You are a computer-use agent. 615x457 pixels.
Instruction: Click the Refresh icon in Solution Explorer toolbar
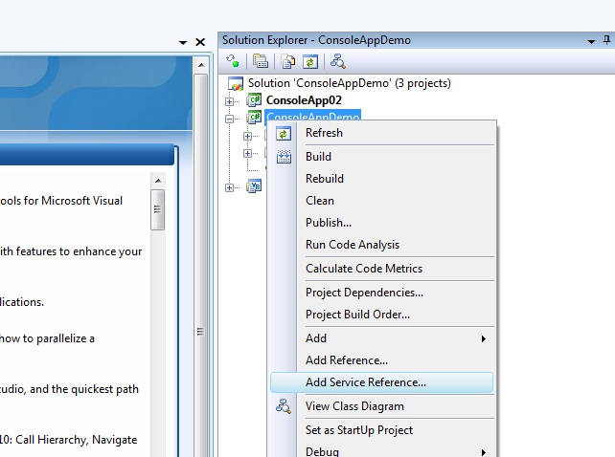pos(309,62)
